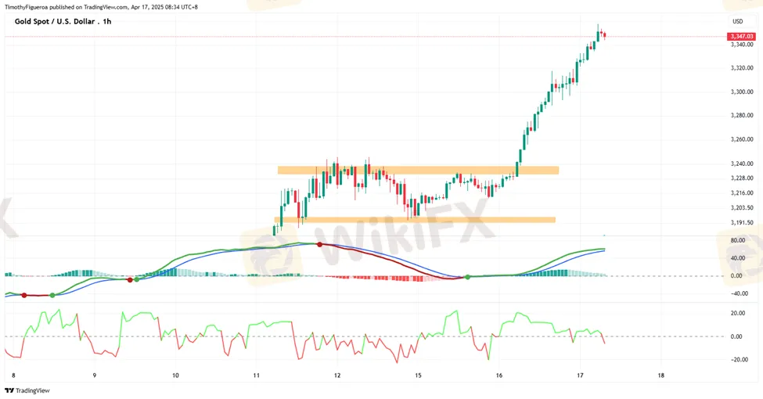763x399 pixels.
Task: Click the latest red candle beside the price line
Action: pos(604,35)
